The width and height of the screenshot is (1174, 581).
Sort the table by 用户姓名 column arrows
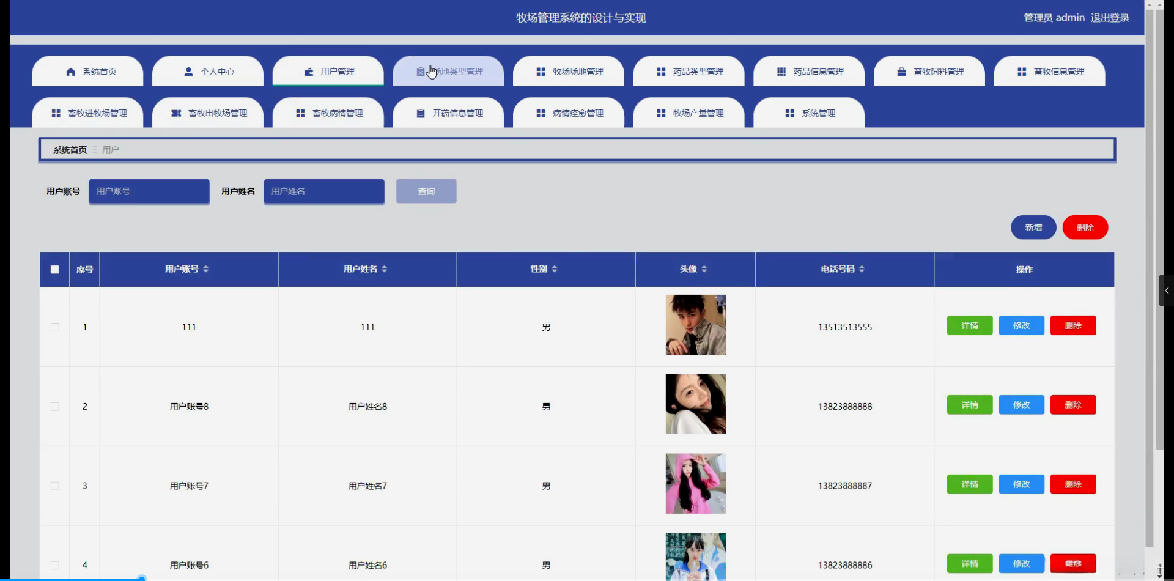point(385,269)
